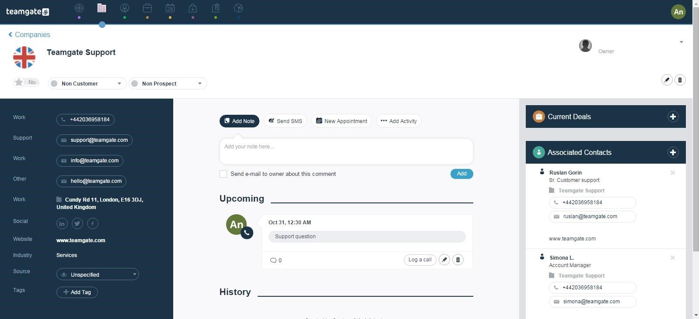Click the owner avatar photo
Image resolution: width=699 pixels, height=319 pixels.
pos(585,45)
